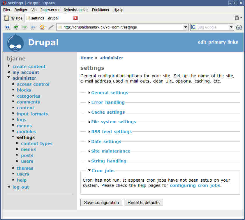Viewport: 245px width, 220px height.
Task: Close the settings | drupal tab
Action: (x=75, y=18)
